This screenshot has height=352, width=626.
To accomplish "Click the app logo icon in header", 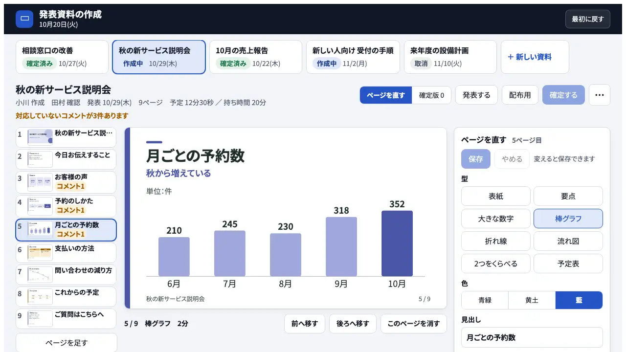I will [x=24, y=19].
